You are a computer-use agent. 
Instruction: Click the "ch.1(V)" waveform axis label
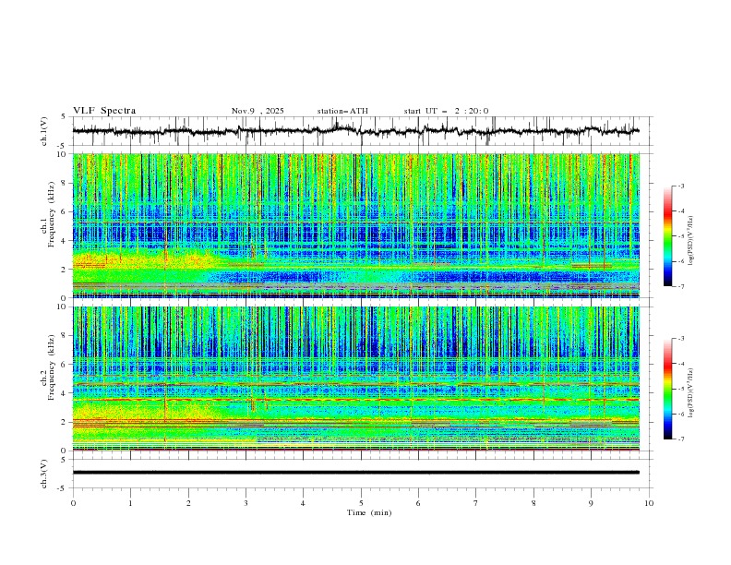tap(44, 131)
